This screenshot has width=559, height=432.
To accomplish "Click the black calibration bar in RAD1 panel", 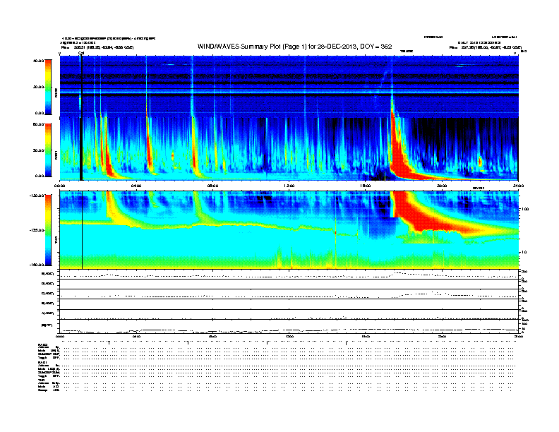I will click(81, 149).
